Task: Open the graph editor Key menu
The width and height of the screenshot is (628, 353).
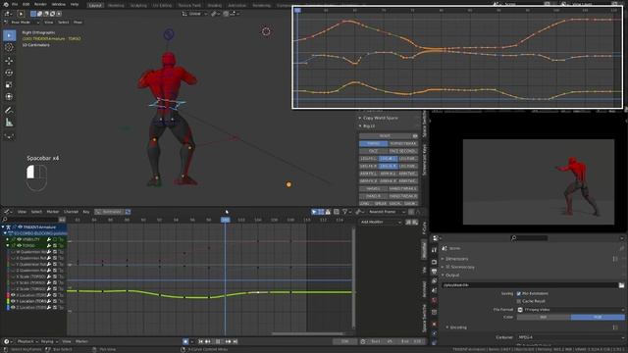Action: click(x=86, y=212)
